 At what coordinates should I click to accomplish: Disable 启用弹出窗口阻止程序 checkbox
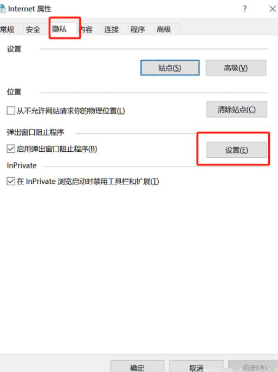(11, 149)
